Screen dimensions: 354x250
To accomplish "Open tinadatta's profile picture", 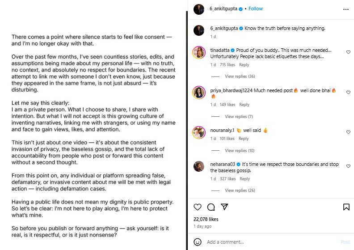I will (199, 52).
